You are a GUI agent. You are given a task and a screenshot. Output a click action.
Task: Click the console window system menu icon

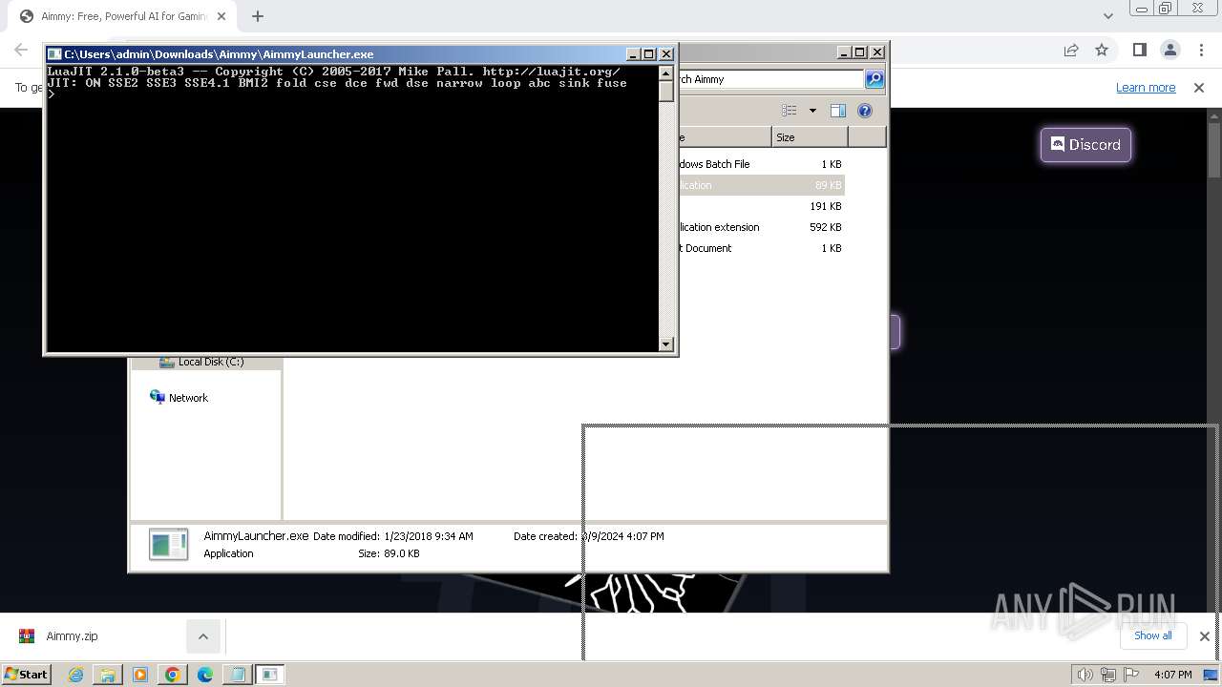(55, 54)
